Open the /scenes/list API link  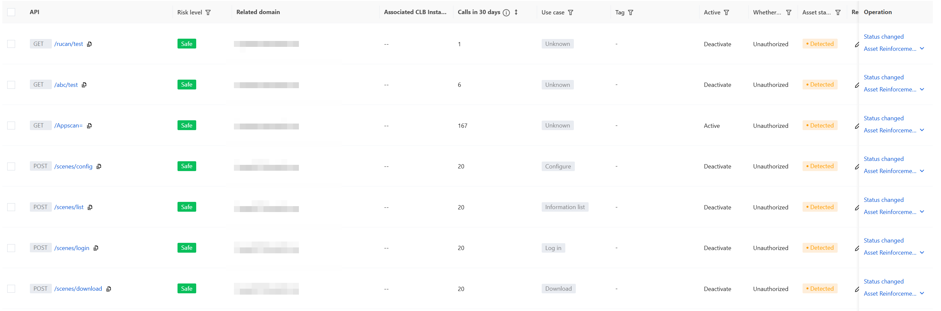69,207
